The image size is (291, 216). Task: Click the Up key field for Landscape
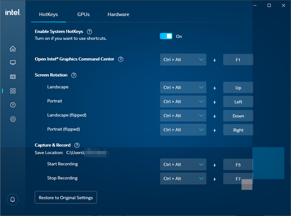[x=238, y=88]
